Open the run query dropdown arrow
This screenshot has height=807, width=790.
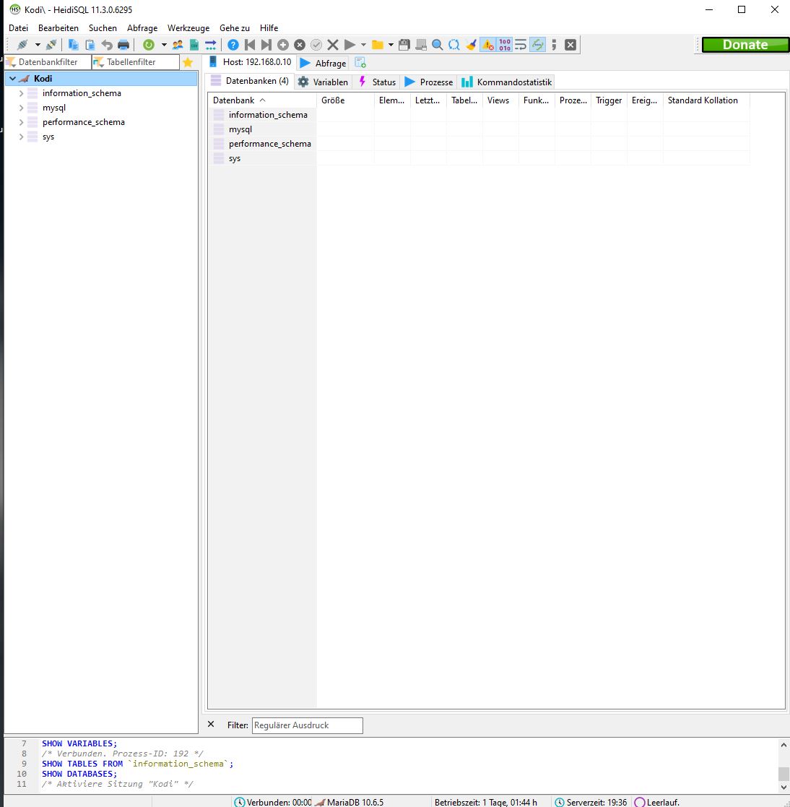click(364, 45)
